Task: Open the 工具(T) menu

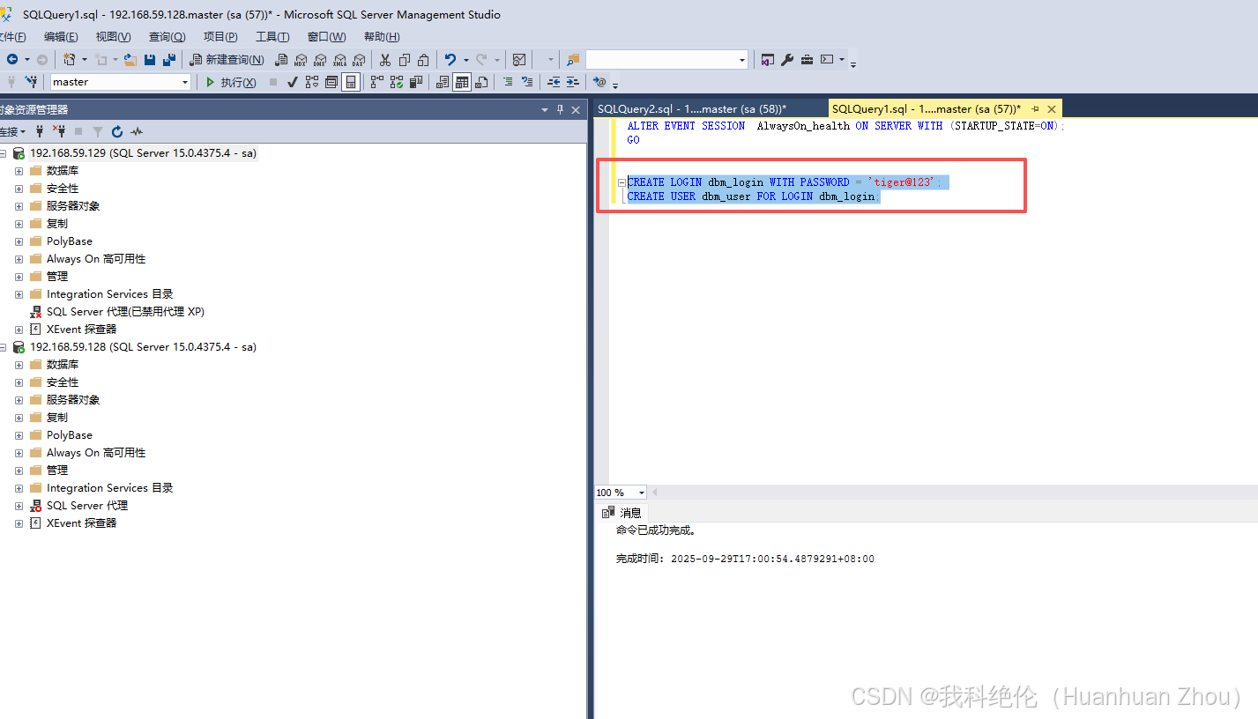Action: click(272, 36)
